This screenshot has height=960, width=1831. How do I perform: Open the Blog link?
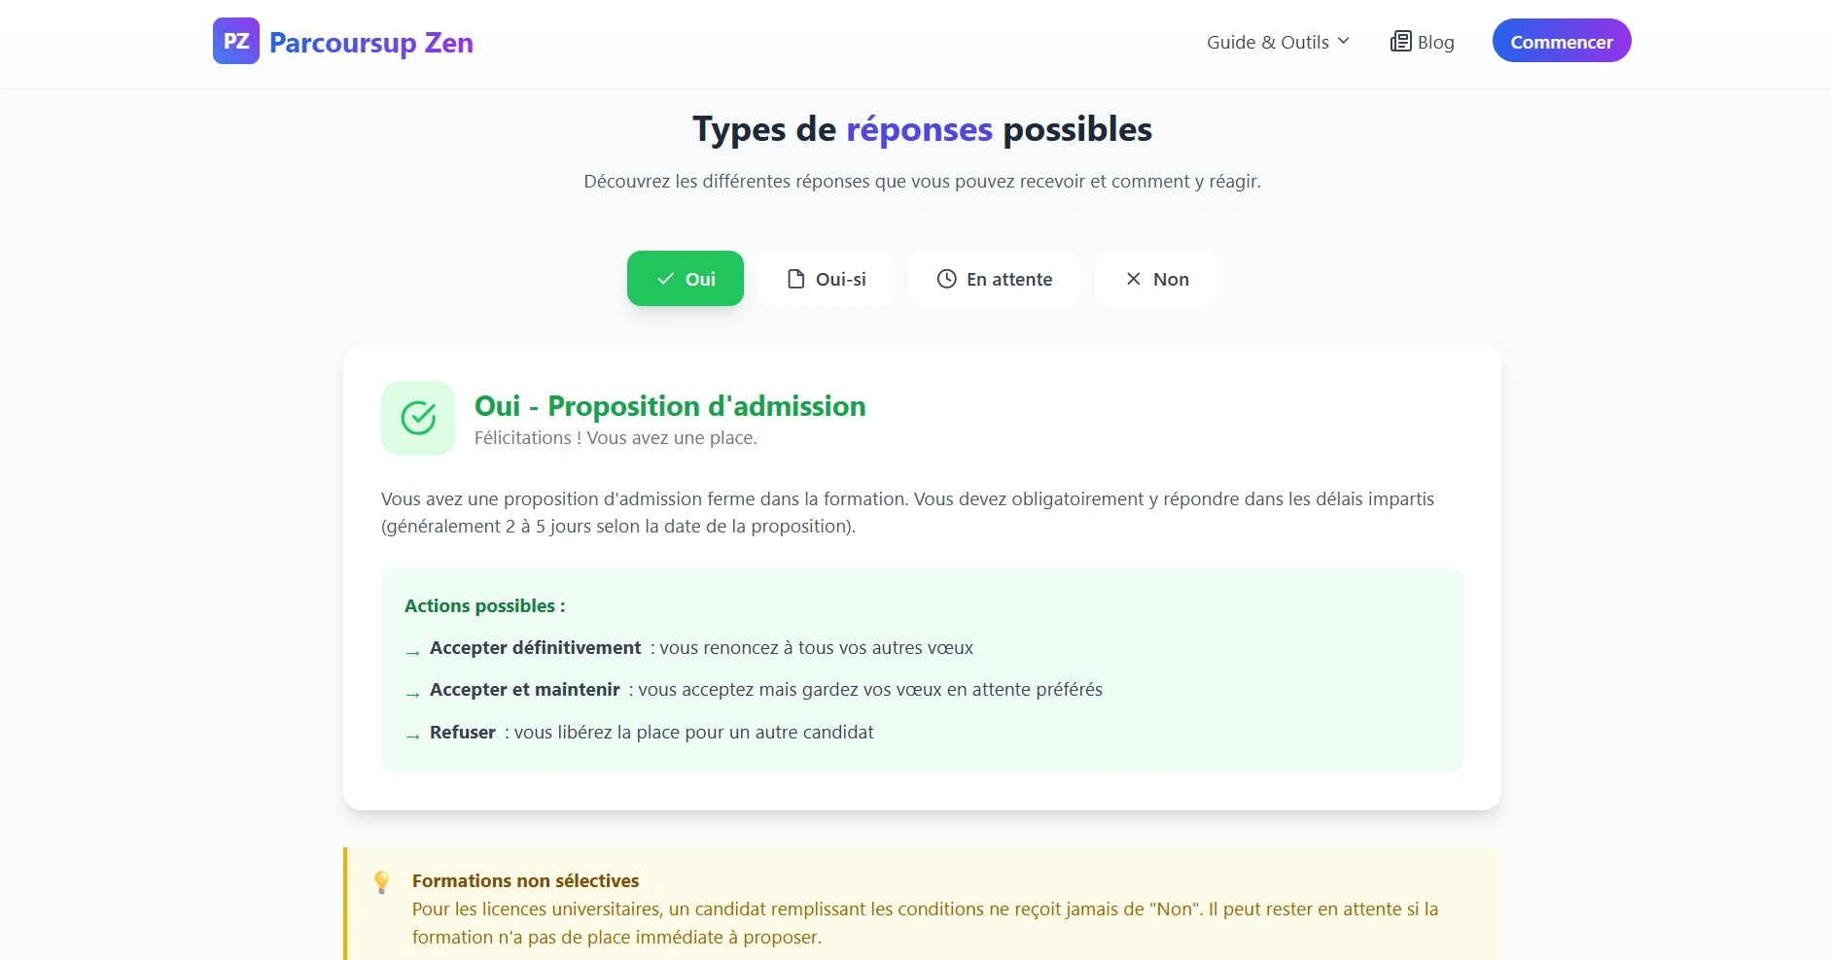point(1422,42)
